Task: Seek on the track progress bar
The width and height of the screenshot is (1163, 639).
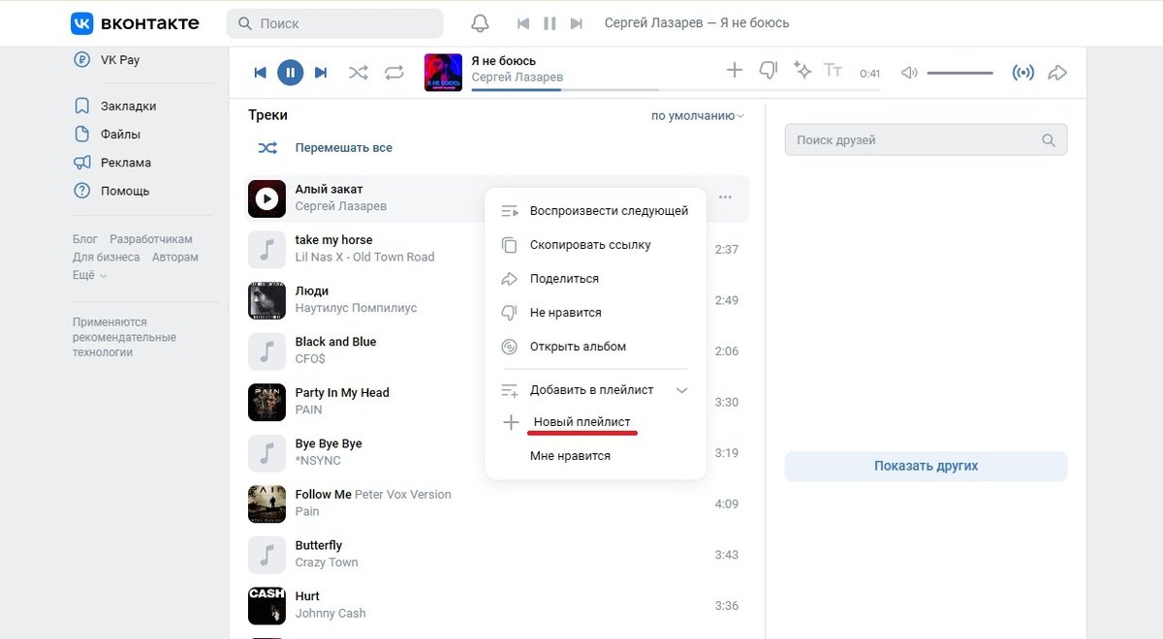Action: [x=676, y=90]
